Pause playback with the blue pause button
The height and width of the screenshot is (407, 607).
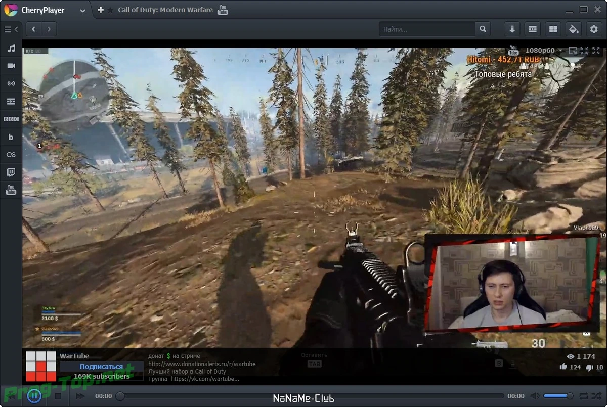coord(34,396)
